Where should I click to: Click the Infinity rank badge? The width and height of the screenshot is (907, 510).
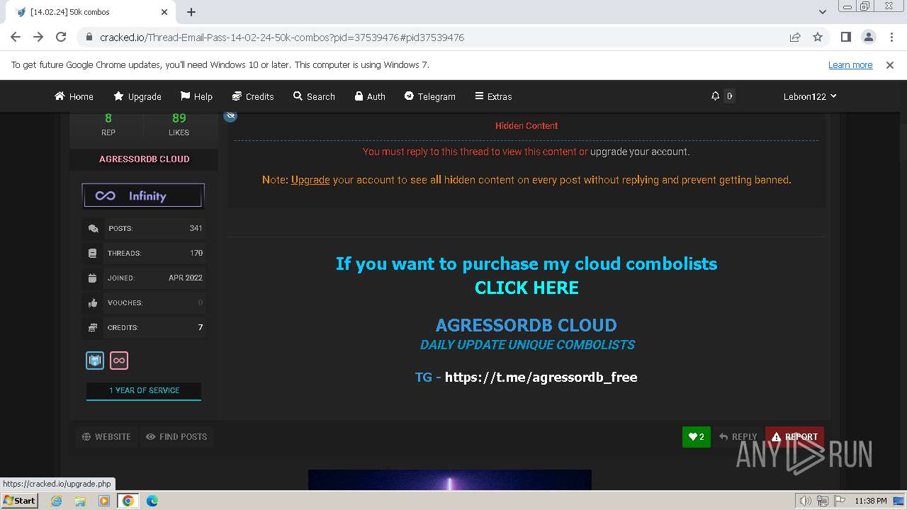[143, 195]
